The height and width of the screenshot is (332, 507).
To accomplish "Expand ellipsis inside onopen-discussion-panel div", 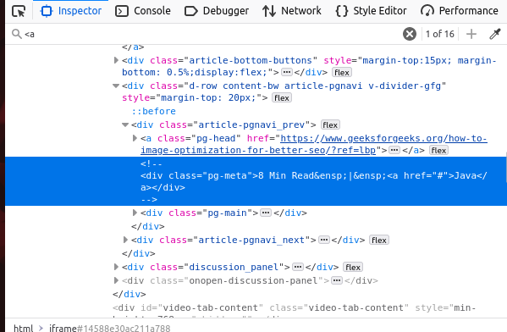I will pos(337,280).
